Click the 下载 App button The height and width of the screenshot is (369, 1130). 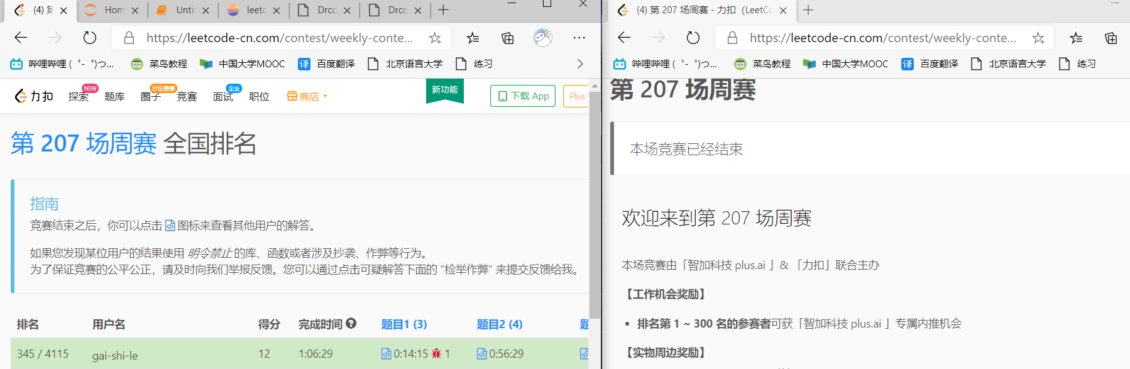pyautogui.click(x=523, y=96)
